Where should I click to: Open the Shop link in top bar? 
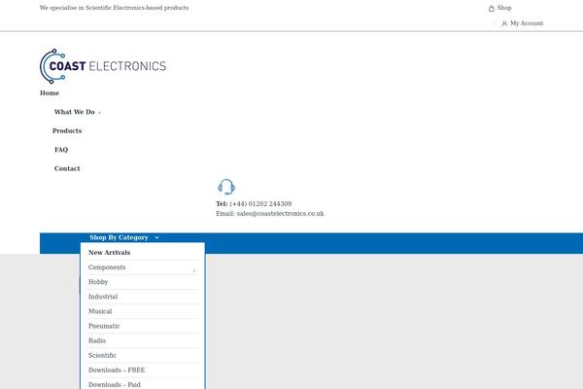tap(504, 8)
